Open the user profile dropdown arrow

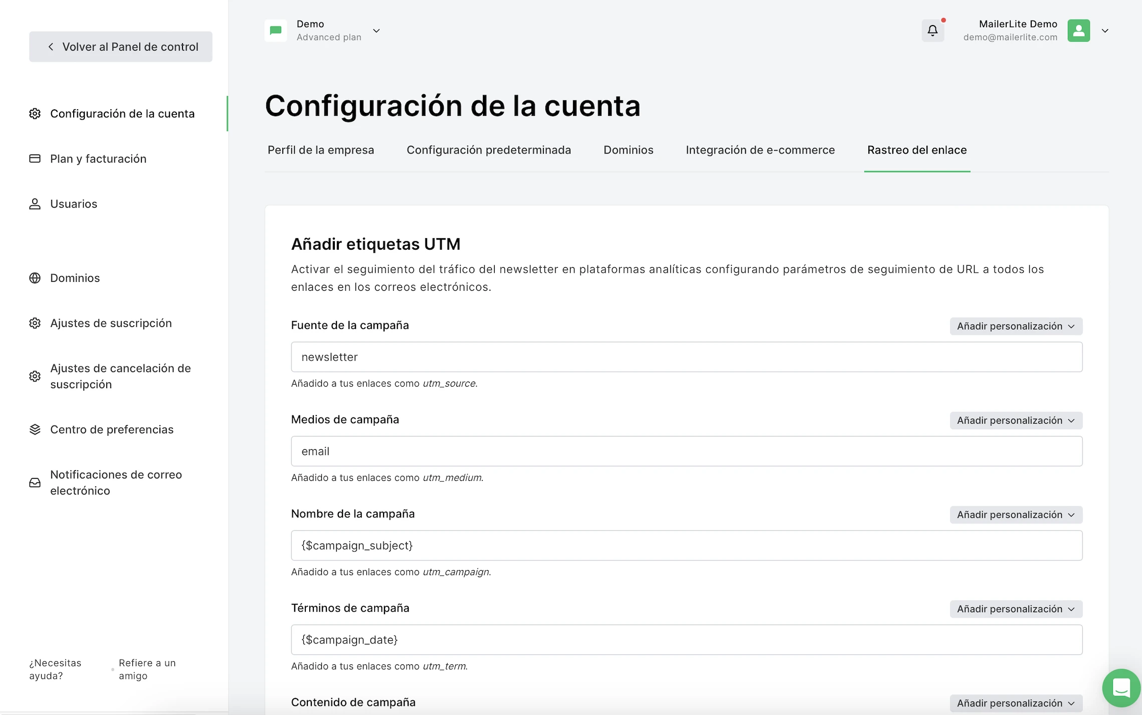1105,31
